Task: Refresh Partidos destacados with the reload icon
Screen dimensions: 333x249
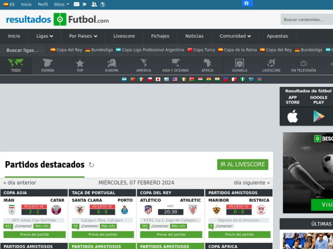Action: (92, 165)
